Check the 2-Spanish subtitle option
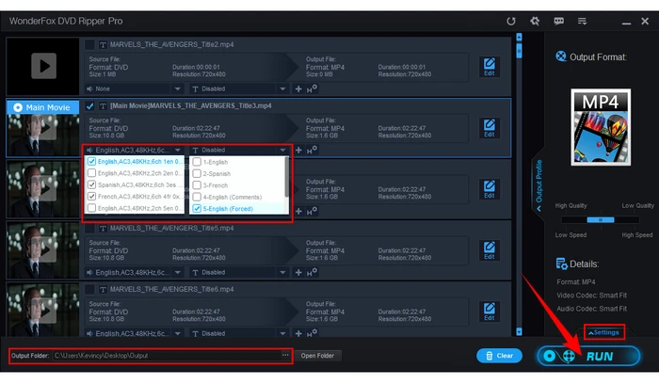 click(197, 173)
